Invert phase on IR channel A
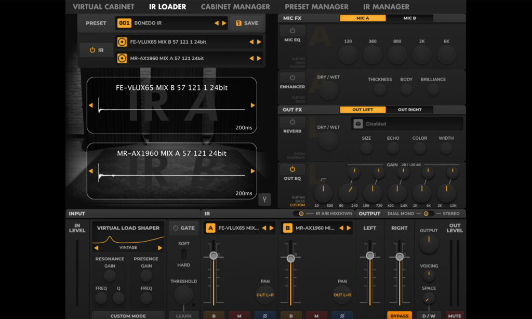 (265, 315)
